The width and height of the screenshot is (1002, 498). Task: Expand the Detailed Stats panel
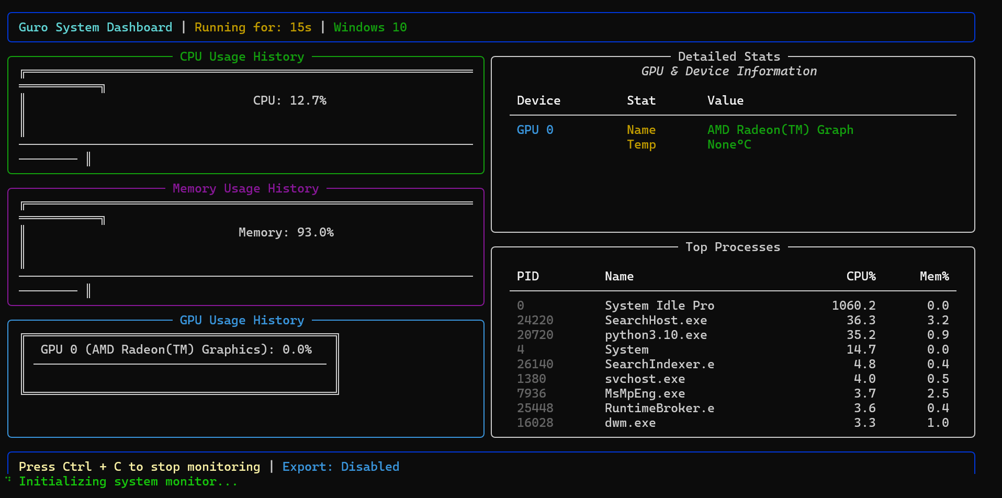click(x=729, y=56)
